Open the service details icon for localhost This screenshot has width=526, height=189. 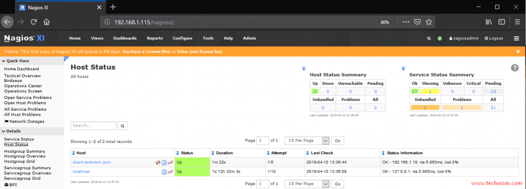tap(164, 172)
